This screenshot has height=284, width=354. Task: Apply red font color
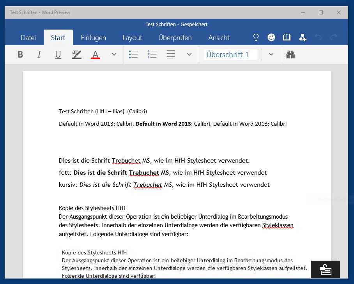click(96, 54)
